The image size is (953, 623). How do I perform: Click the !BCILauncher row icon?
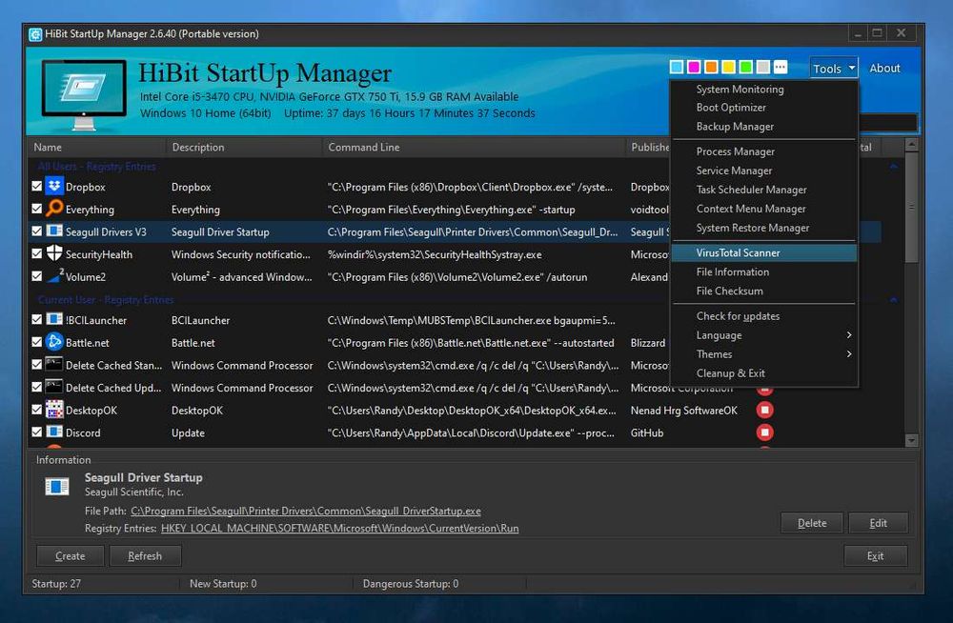[54, 320]
